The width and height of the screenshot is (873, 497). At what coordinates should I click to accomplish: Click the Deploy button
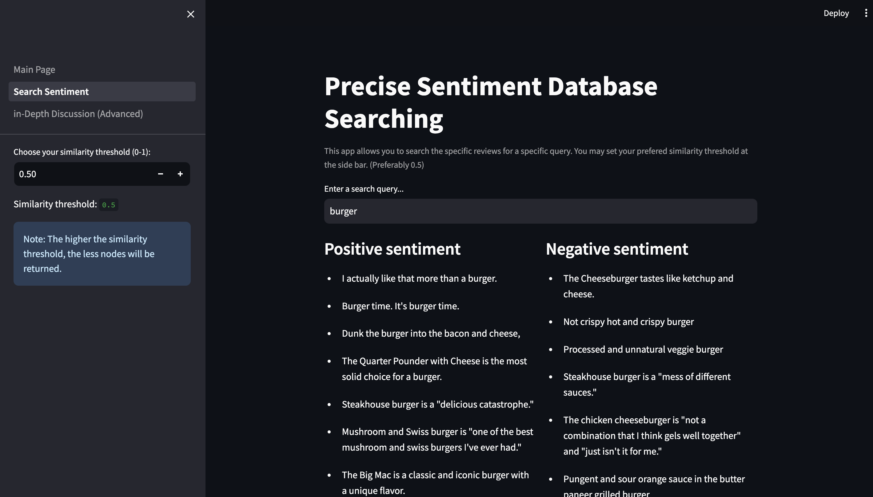836,13
